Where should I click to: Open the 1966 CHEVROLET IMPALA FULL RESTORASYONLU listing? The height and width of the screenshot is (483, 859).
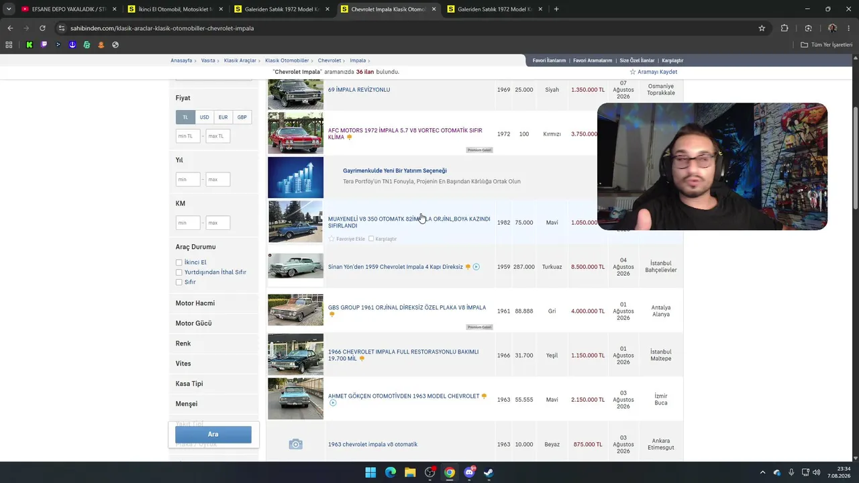[x=403, y=355]
